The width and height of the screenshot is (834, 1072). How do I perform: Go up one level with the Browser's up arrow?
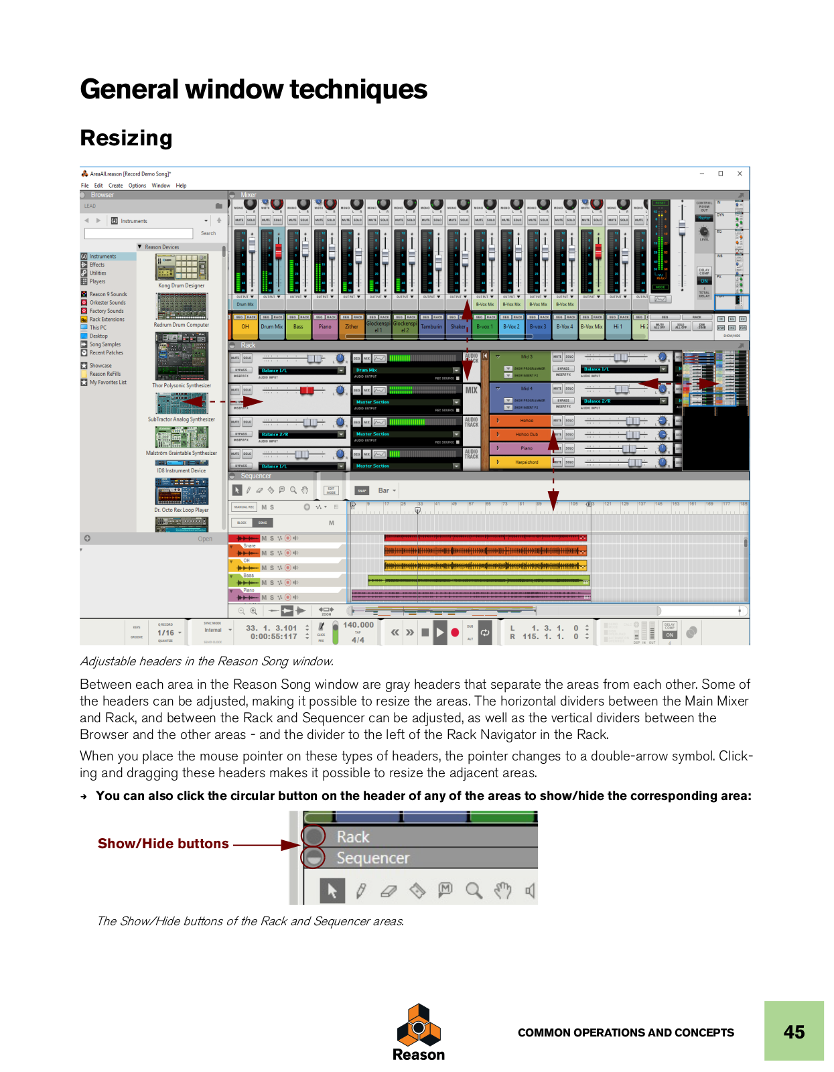(218, 220)
